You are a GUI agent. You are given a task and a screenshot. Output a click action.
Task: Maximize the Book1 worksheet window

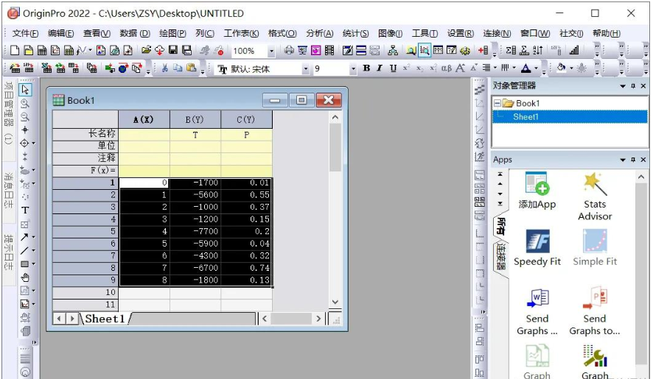(x=301, y=100)
